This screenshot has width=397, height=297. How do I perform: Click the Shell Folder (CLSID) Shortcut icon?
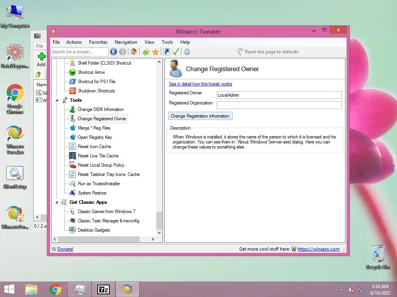[72, 63]
